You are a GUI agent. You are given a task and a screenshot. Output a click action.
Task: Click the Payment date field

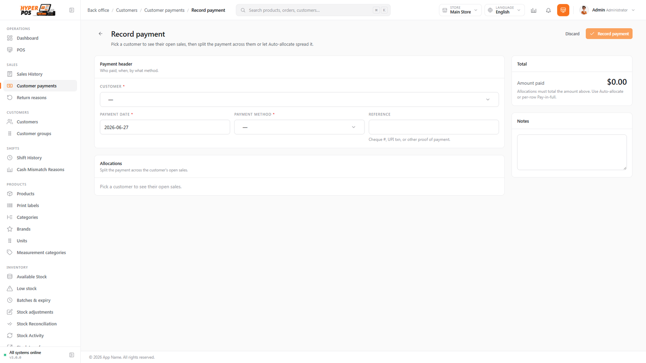click(165, 127)
